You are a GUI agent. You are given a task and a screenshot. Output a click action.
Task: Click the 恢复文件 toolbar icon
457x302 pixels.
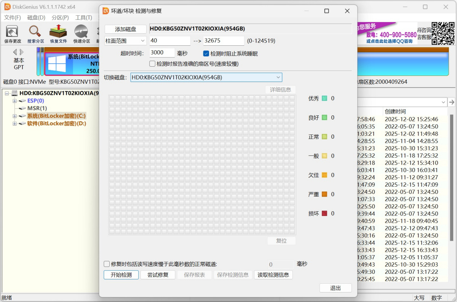(58, 31)
